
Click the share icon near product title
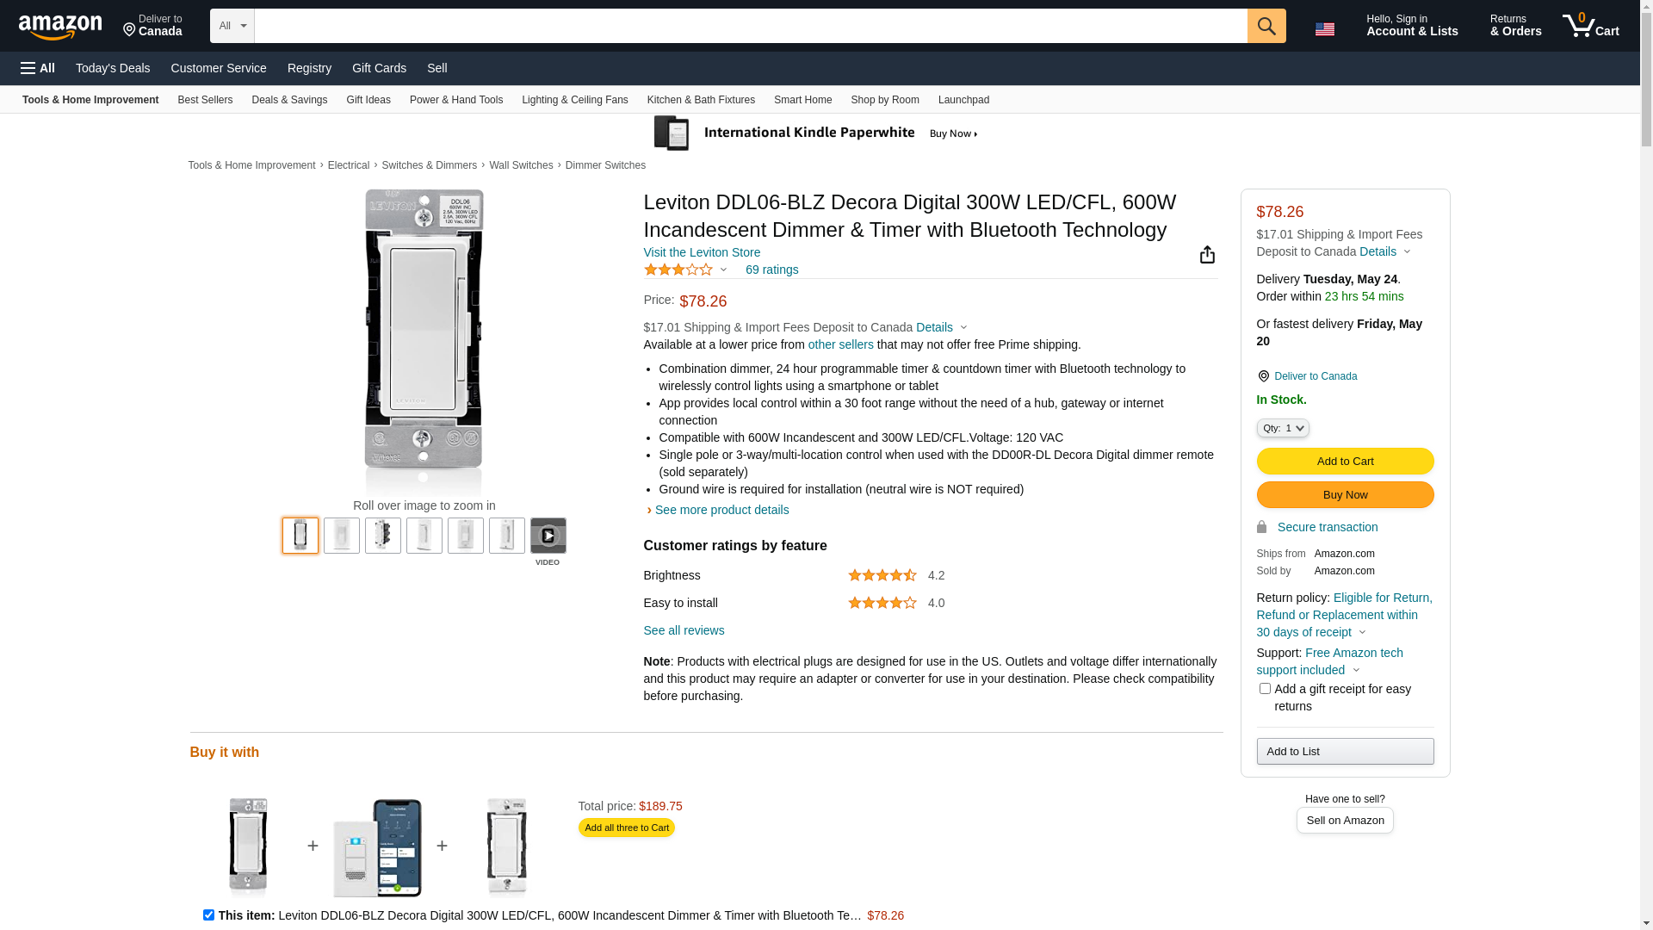(x=1207, y=255)
